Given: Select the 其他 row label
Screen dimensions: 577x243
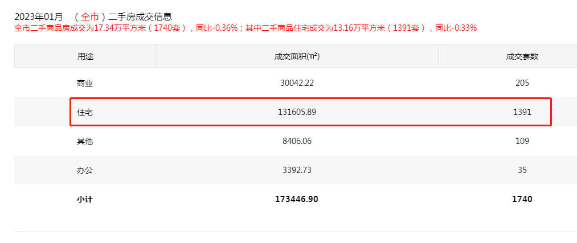Looking at the screenshot, I should click(x=85, y=141).
